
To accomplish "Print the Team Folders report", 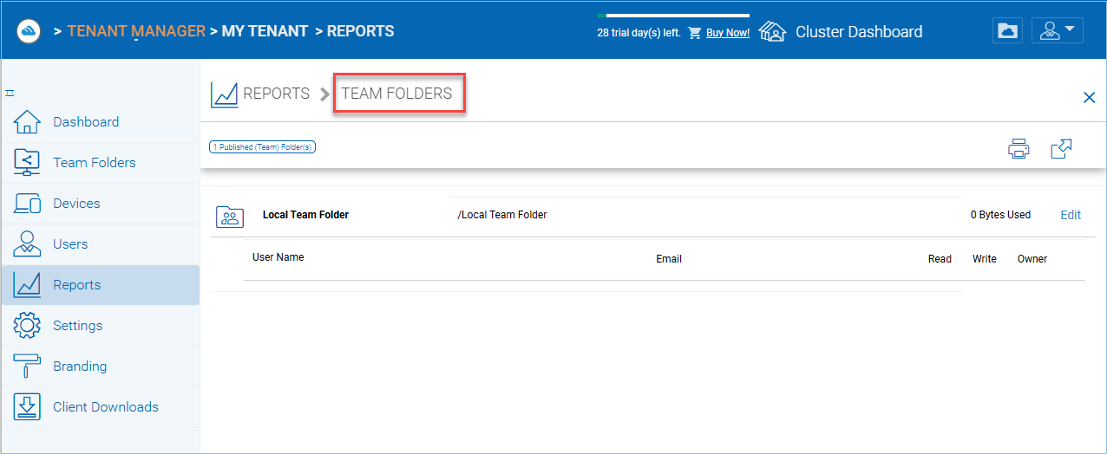I will (1019, 148).
